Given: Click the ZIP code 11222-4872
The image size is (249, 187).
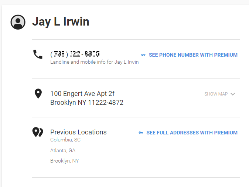Looking at the screenshot, I should pyautogui.click(x=106, y=103).
